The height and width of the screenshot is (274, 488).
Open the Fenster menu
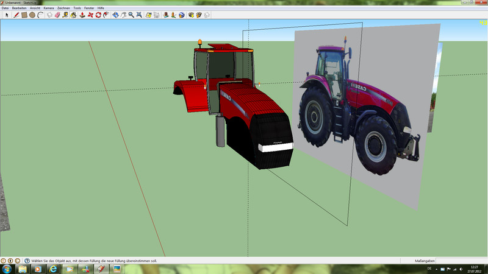click(x=89, y=8)
